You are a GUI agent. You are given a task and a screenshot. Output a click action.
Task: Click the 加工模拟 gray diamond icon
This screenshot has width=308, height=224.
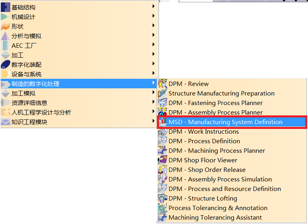click(5, 93)
